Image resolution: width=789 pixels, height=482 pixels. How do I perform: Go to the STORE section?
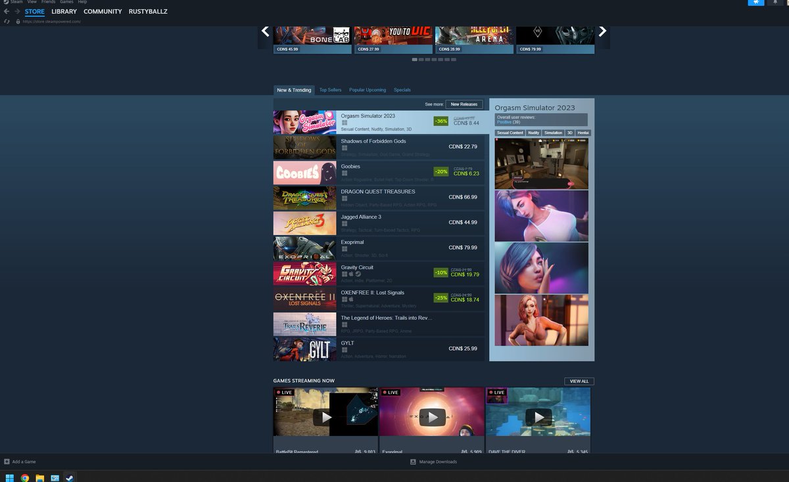(35, 12)
